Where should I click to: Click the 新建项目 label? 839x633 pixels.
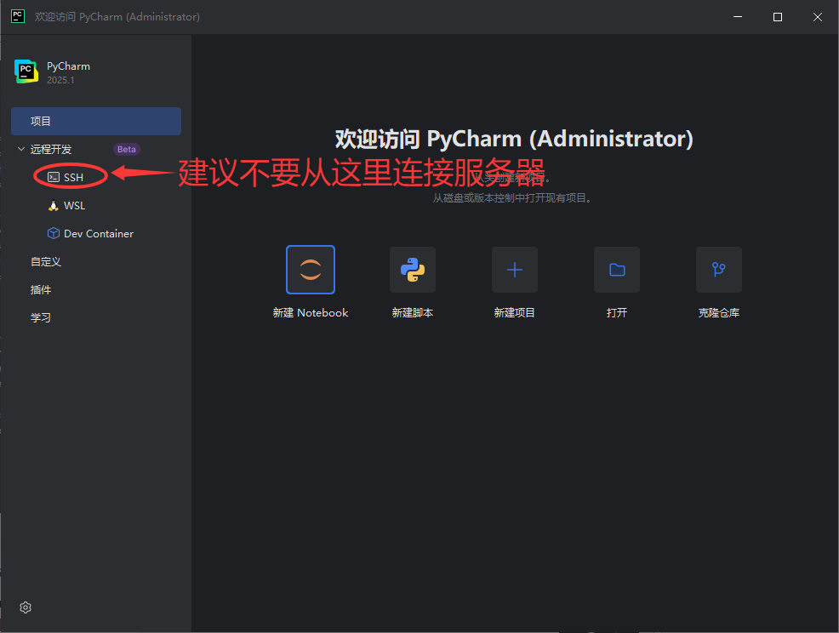[x=515, y=312]
